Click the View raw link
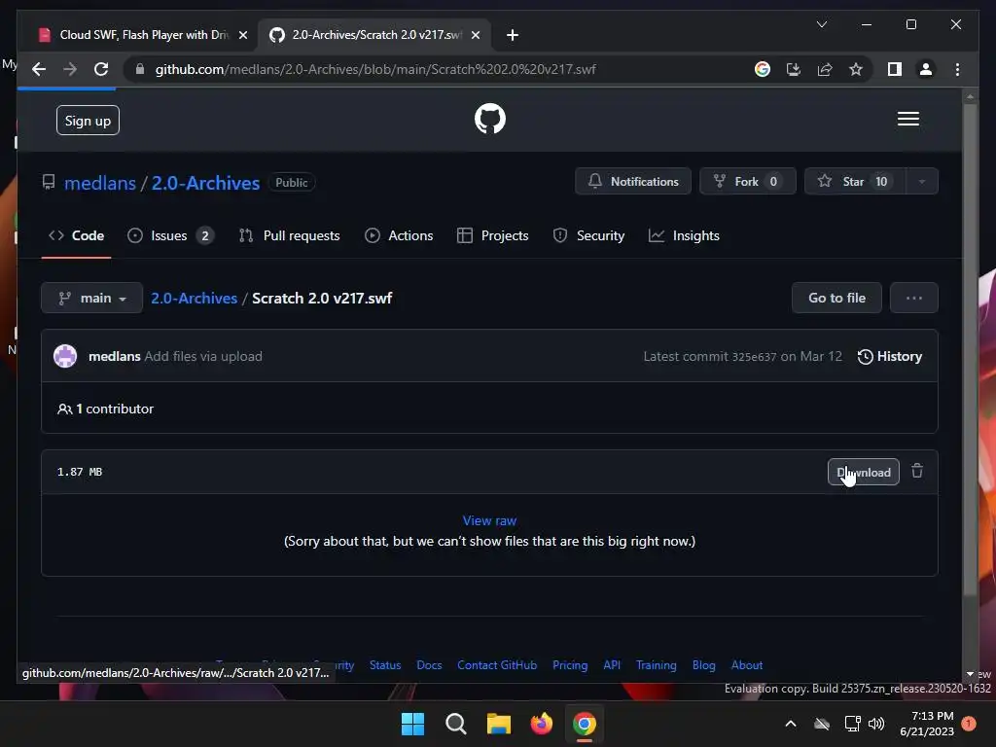Screen dimensions: 996x747 pos(490,521)
